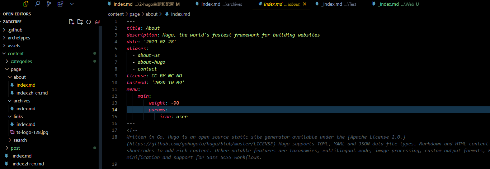Switch to the 2-hugo index.md tab

click(x=143, y=4)
